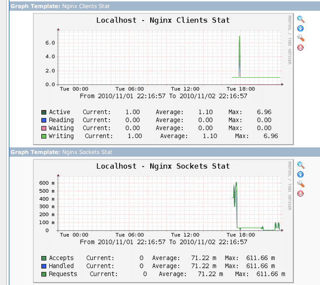320x285 pixels.
Task: Click the Accepts legend color box
Action: pyautogui.click(x=44, y=258)
